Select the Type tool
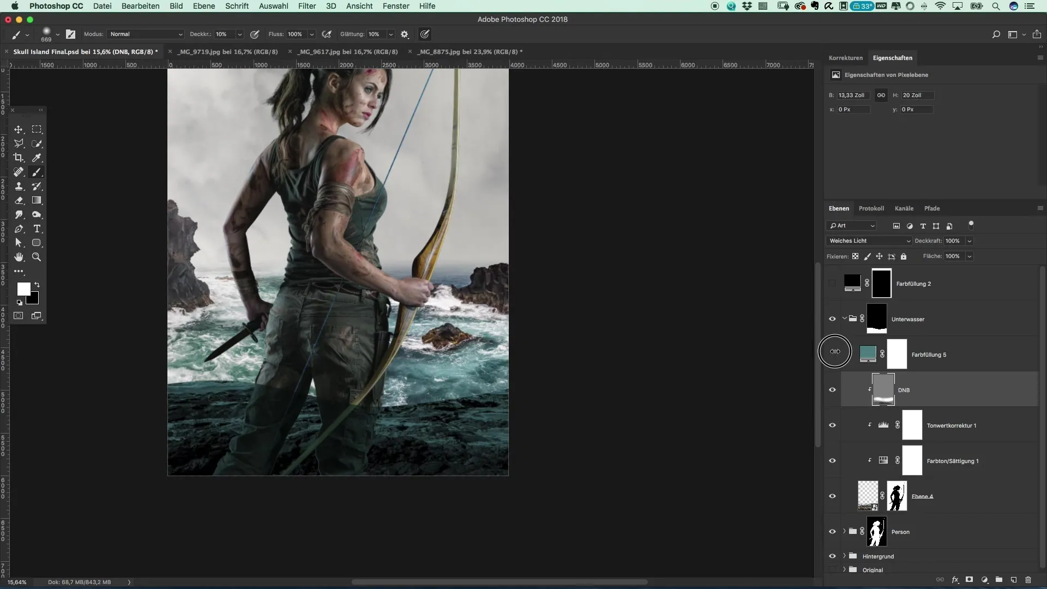This screenshot has height=589, width=1047. [37, 229]
